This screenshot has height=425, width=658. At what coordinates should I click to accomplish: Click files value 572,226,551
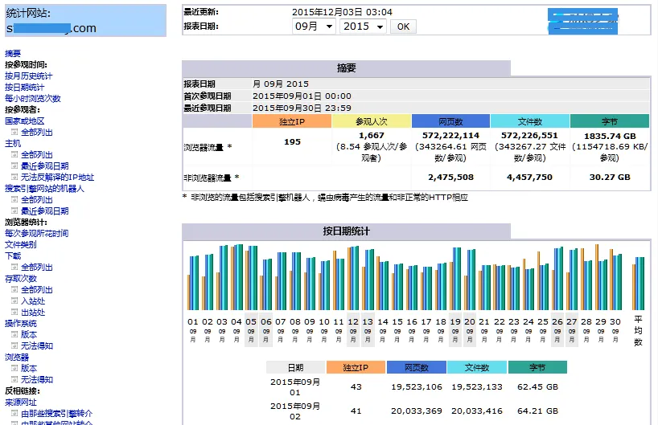(529, 136)
